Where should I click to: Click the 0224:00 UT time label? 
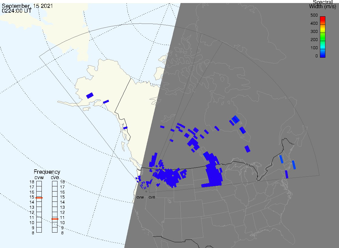(x=17, y=11)
